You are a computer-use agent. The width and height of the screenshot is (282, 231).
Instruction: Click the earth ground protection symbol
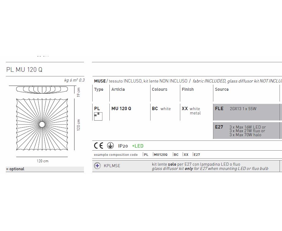pos(110,146)
